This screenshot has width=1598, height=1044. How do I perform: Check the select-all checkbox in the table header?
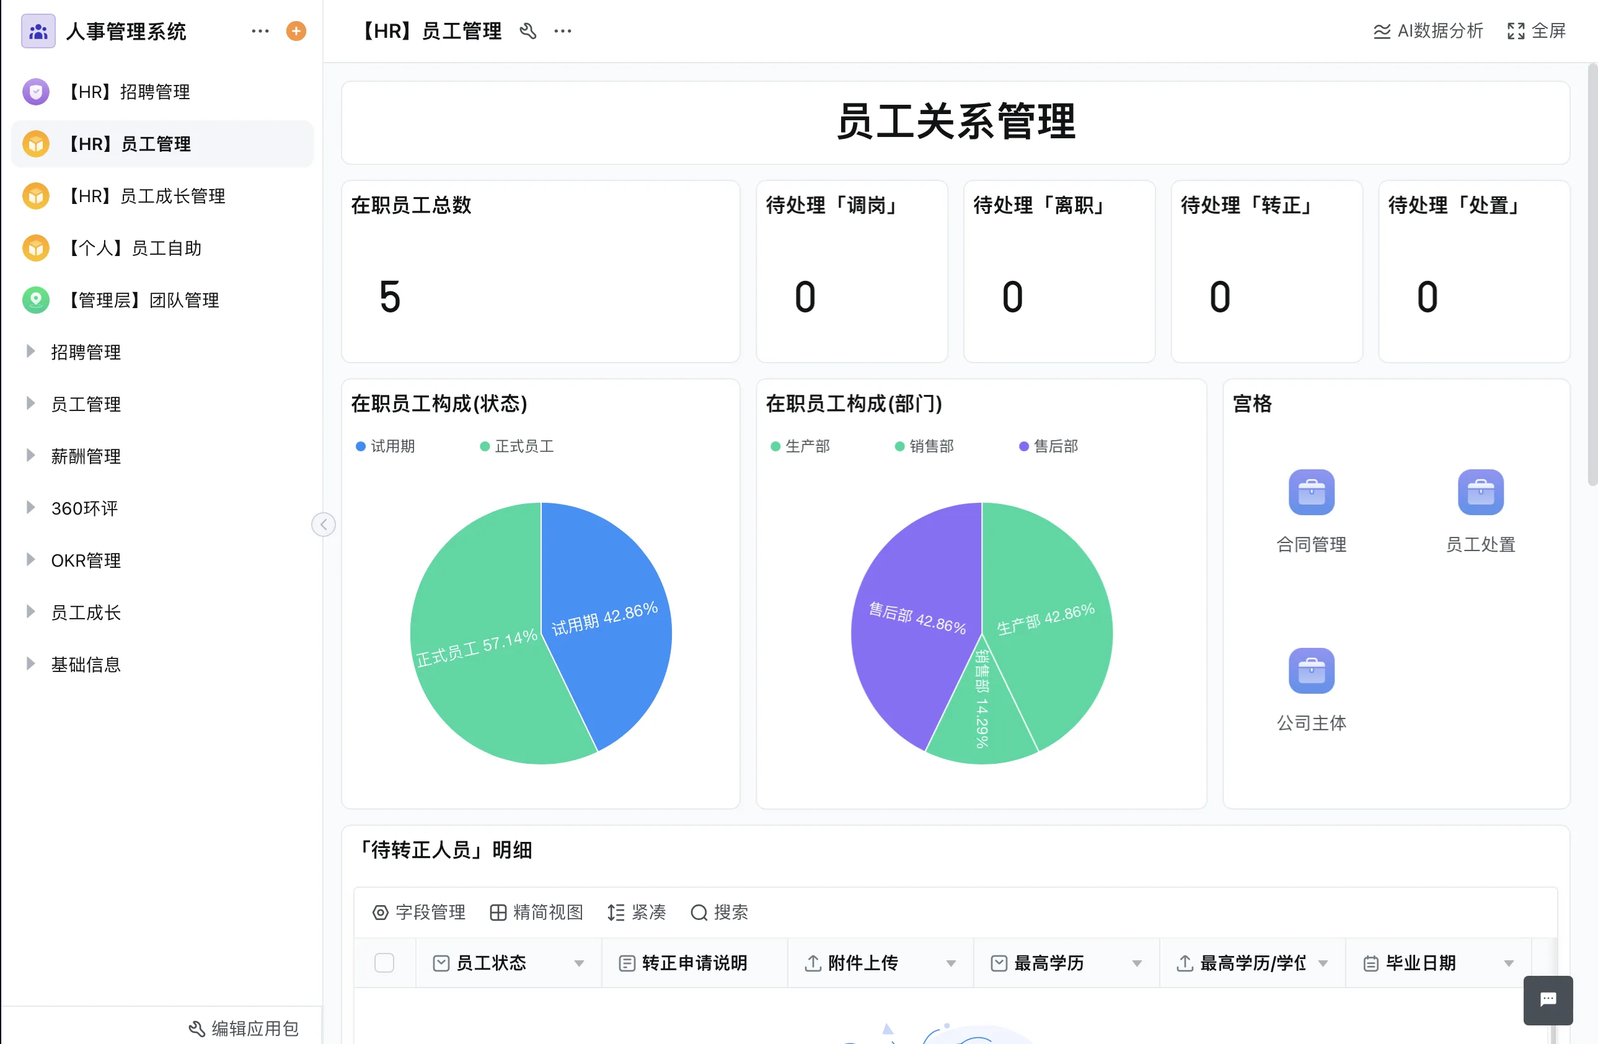click(x=385, y=963)
